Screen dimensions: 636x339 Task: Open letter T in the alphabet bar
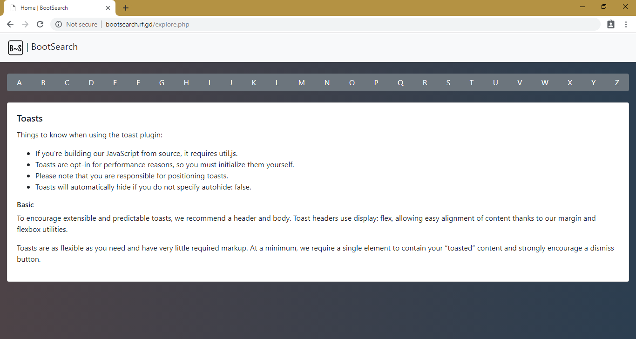(x=472, y=82)
